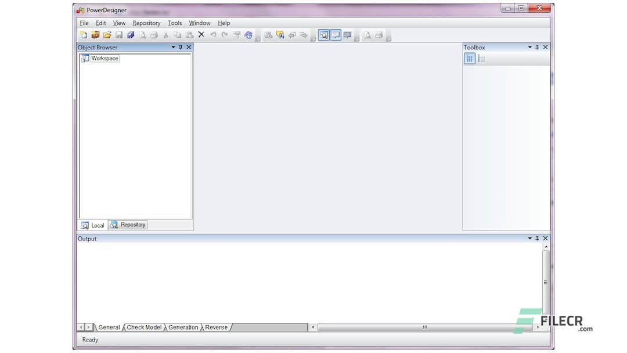Toggle the Object Browser visibility toolbar icon

tap(324, 35)
